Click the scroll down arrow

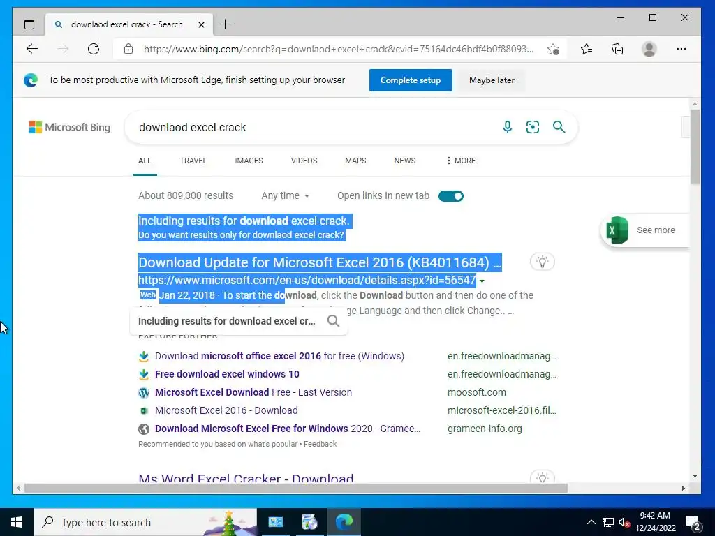[x=695, y=476]
